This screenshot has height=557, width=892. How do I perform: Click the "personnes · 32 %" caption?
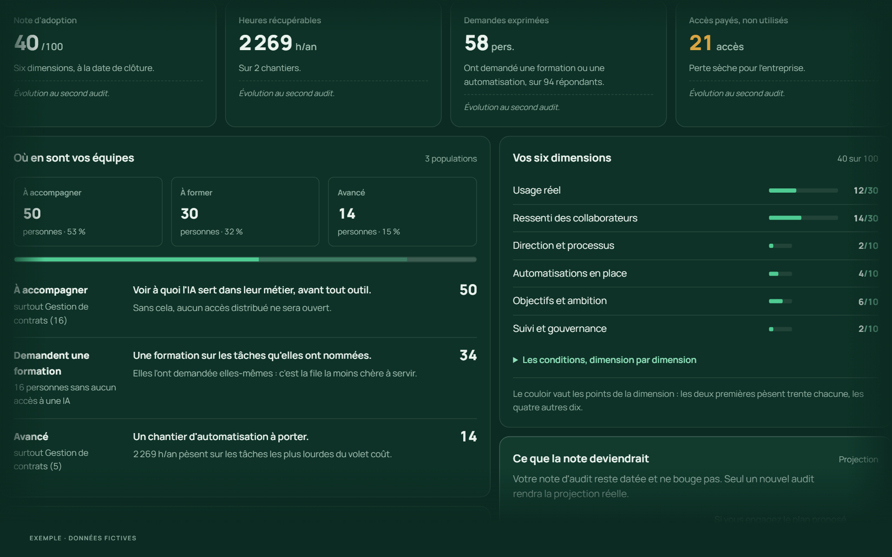tap(211, 232)
